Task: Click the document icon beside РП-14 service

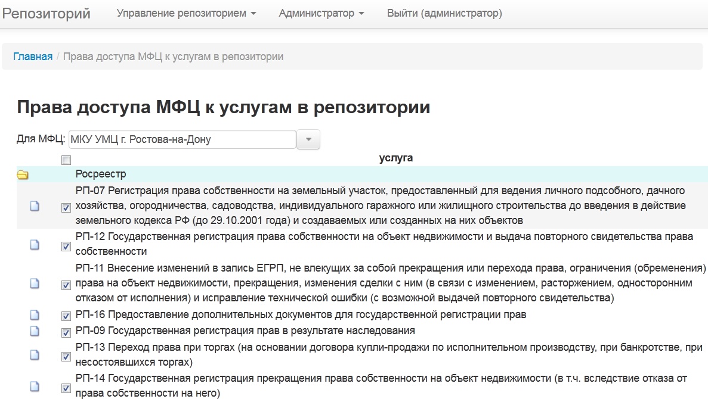Action: tap(35, 386)
